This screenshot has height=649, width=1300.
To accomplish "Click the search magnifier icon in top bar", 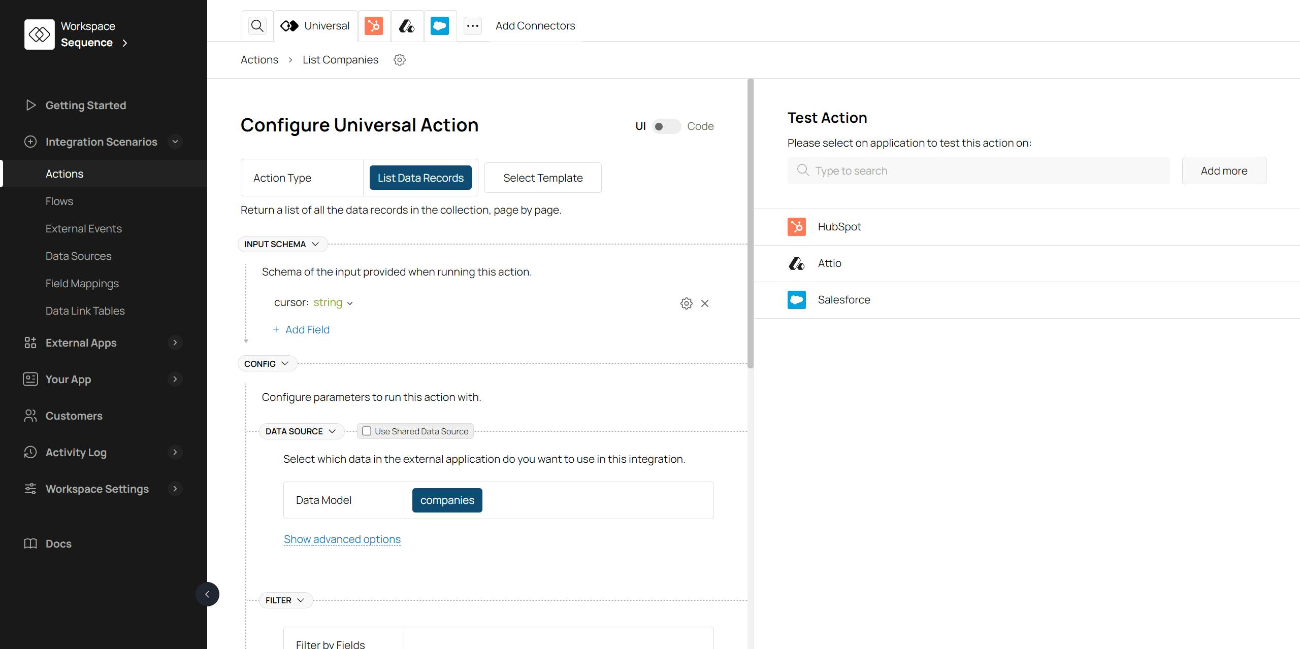I will pyautogui.click(x=257, y=26).
